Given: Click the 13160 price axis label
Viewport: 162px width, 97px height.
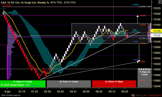Looking at the screenshot, I should 157,25.
